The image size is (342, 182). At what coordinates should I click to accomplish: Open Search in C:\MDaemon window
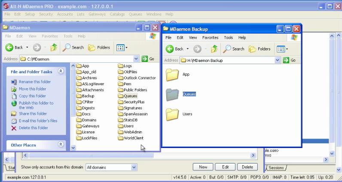pyautogui.click(x=73, y=47)
